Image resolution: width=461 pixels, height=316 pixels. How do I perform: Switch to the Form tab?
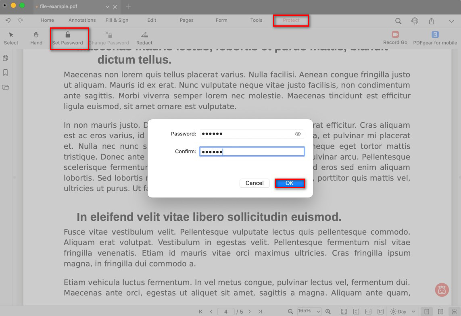[x=221, y=20]
